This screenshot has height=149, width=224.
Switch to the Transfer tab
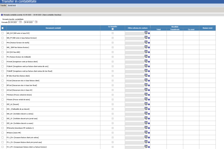click(x=3, y=6)
